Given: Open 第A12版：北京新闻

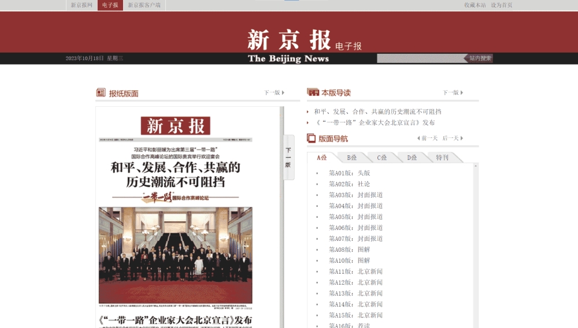Looking at the screenshot, I should click(355, 282).
